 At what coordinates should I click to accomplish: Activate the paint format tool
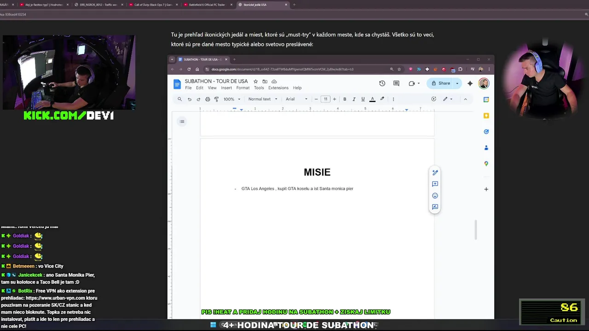point(216,99)
